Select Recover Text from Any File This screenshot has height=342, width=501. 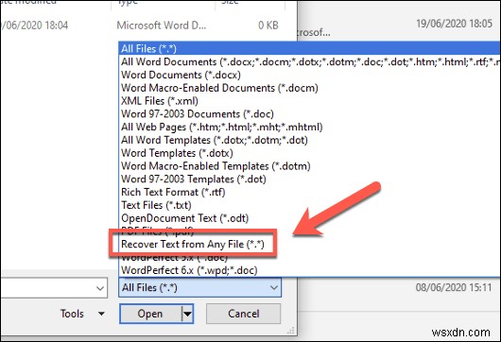tap(309, 245)
